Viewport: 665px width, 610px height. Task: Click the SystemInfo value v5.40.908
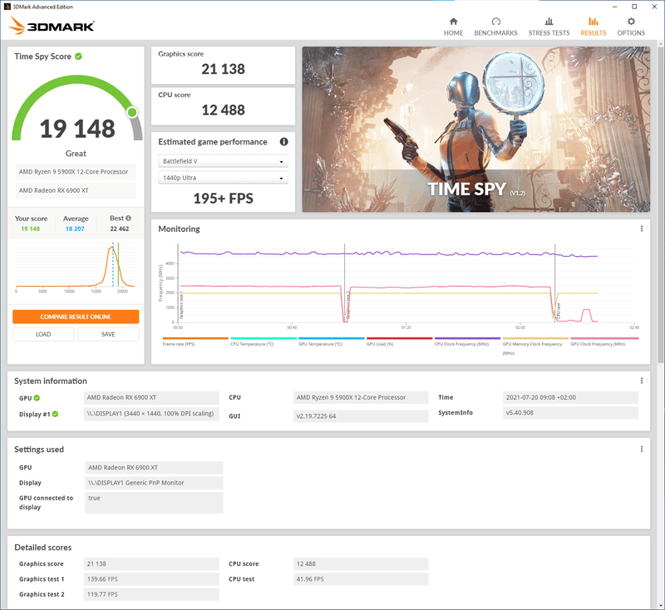tap(570, 413)
